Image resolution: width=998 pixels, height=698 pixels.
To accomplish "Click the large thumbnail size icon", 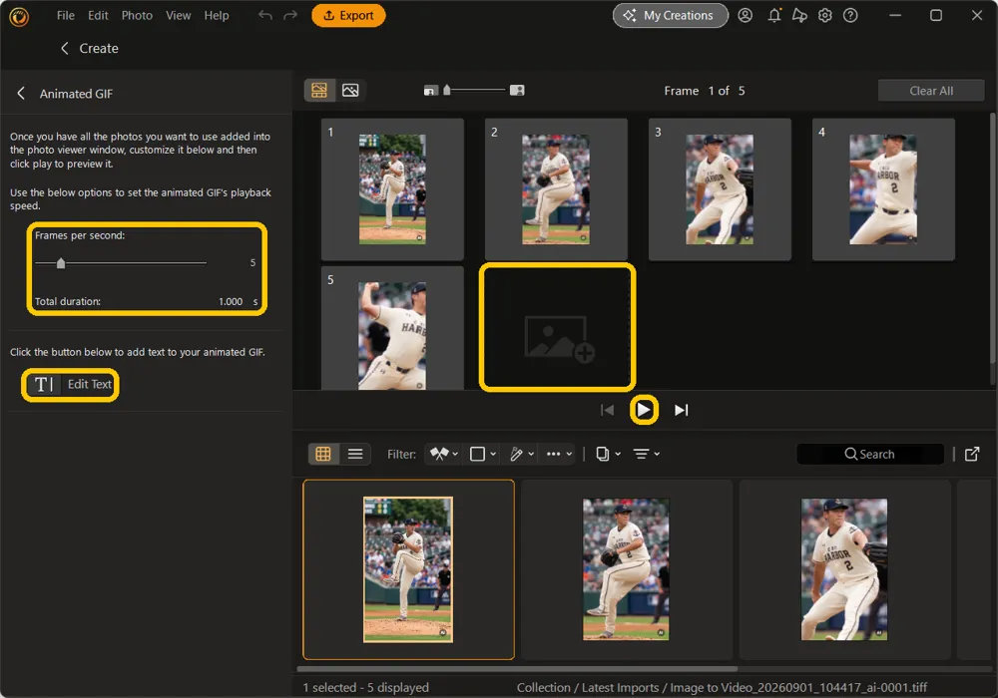I will point(517,91).
